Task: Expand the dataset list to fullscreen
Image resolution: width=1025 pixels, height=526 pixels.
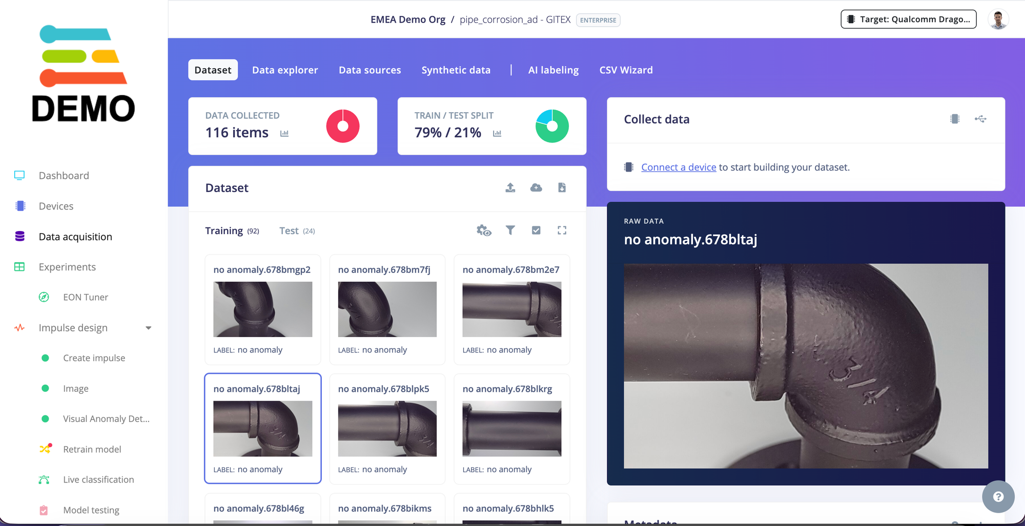Action: tap(562, 230)
